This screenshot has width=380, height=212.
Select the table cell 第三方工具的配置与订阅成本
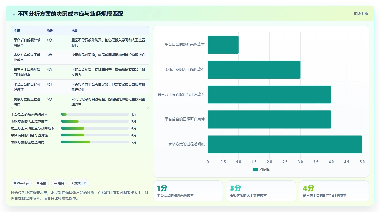click(x=27, y=72)
